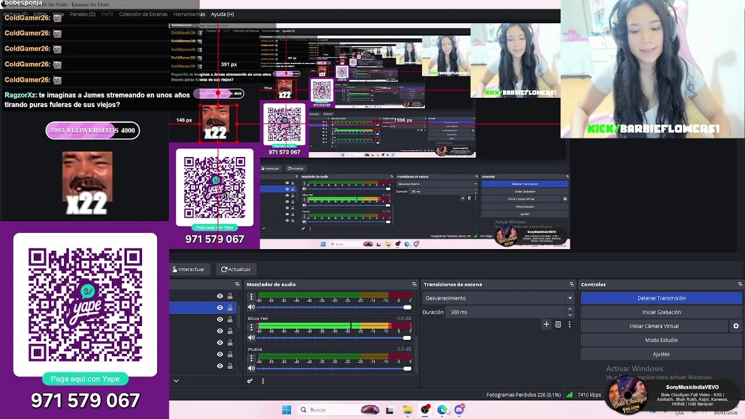Open Discord from the taskbar

459,410
